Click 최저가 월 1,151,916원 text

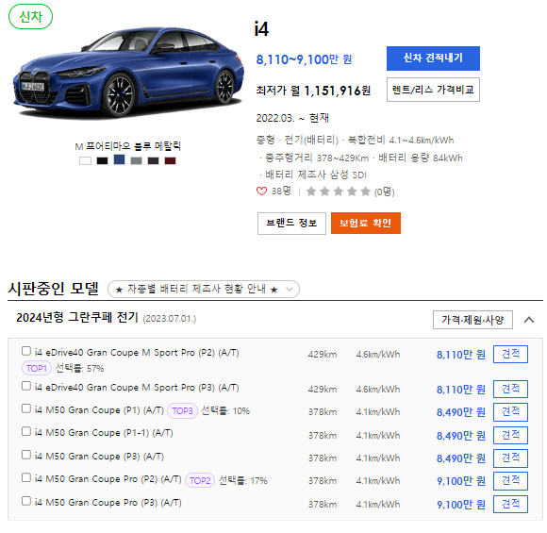(x=313, y=91)
